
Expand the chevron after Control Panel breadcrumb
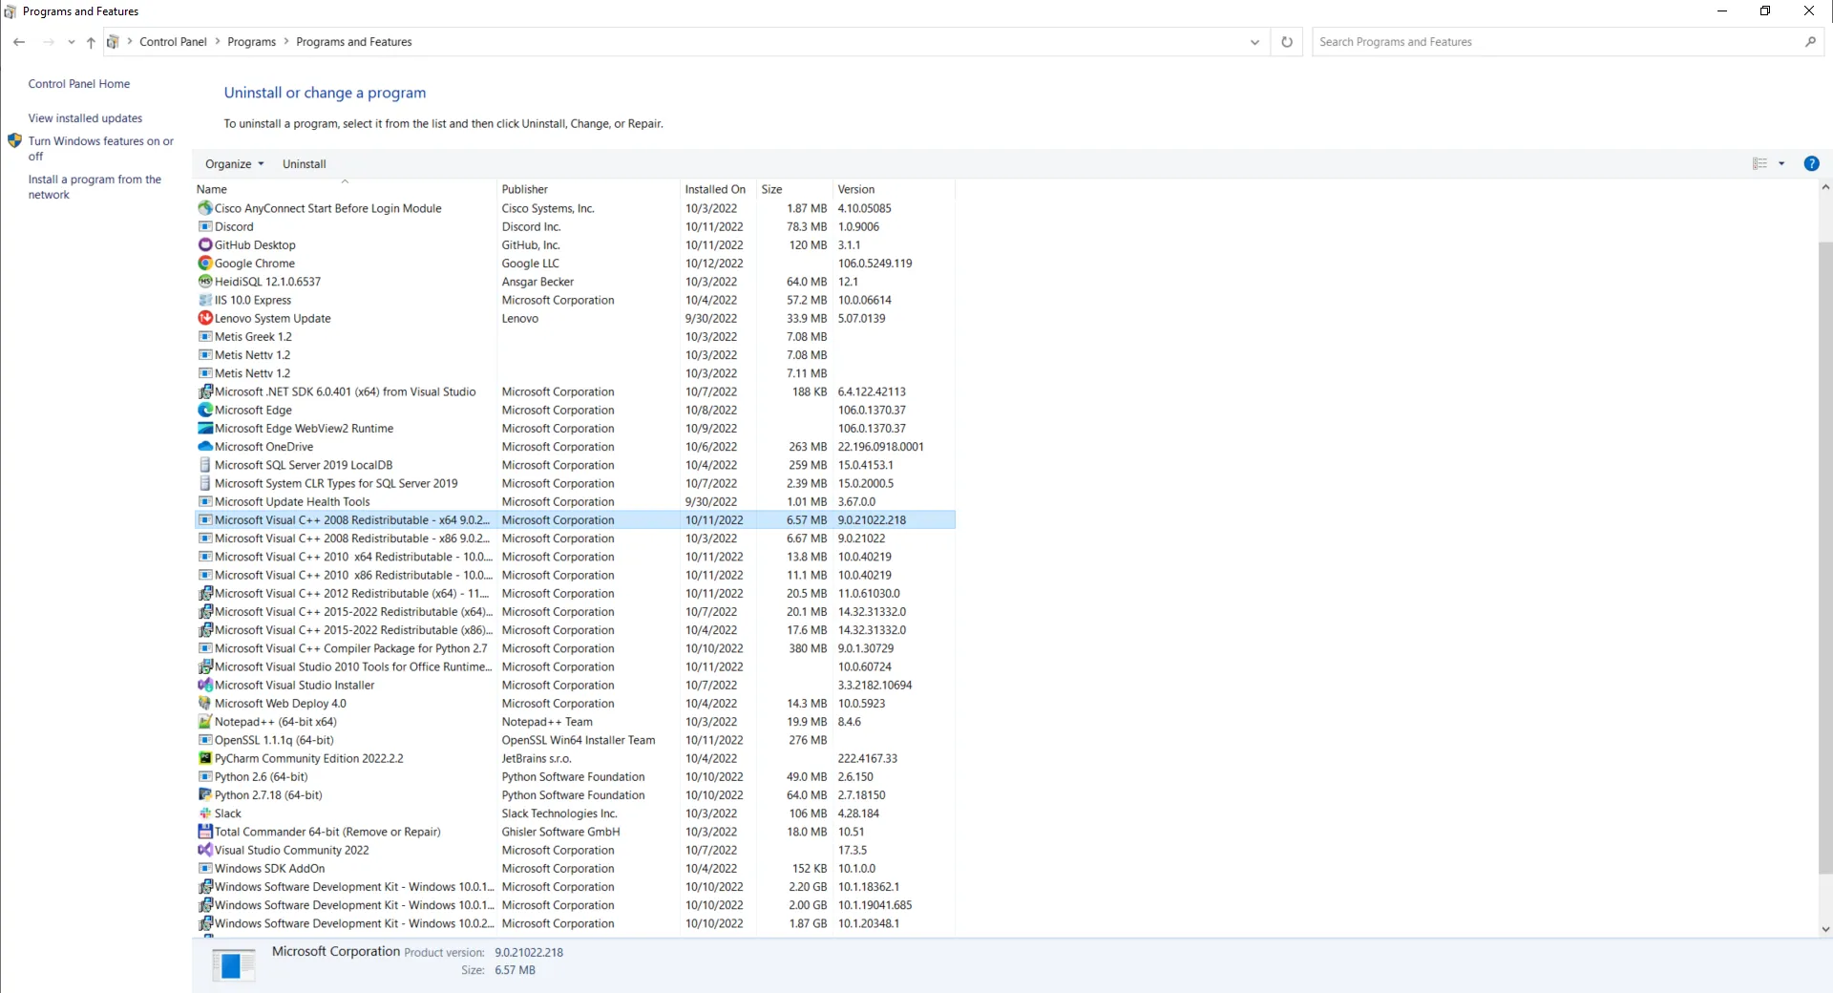tap(218, 42)
